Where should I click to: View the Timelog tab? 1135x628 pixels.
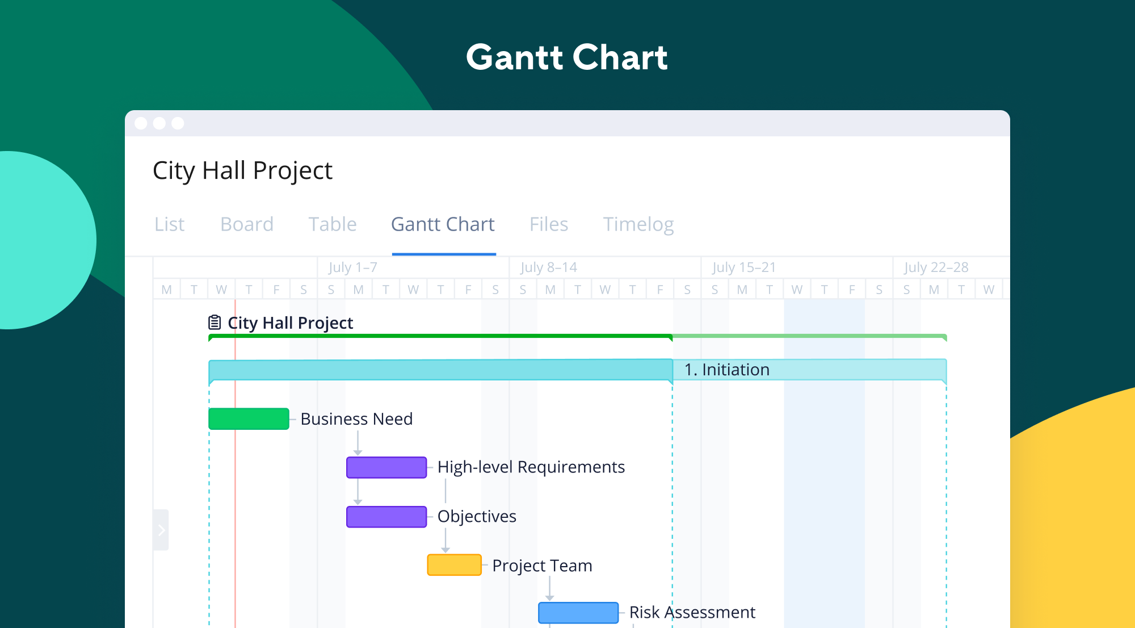click(x=638, y=224)
